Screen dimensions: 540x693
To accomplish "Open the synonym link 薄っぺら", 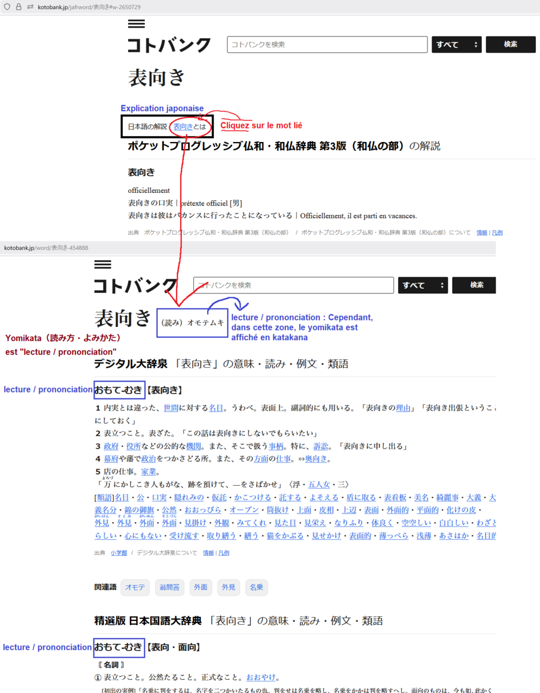I will [x=394, y=536].
